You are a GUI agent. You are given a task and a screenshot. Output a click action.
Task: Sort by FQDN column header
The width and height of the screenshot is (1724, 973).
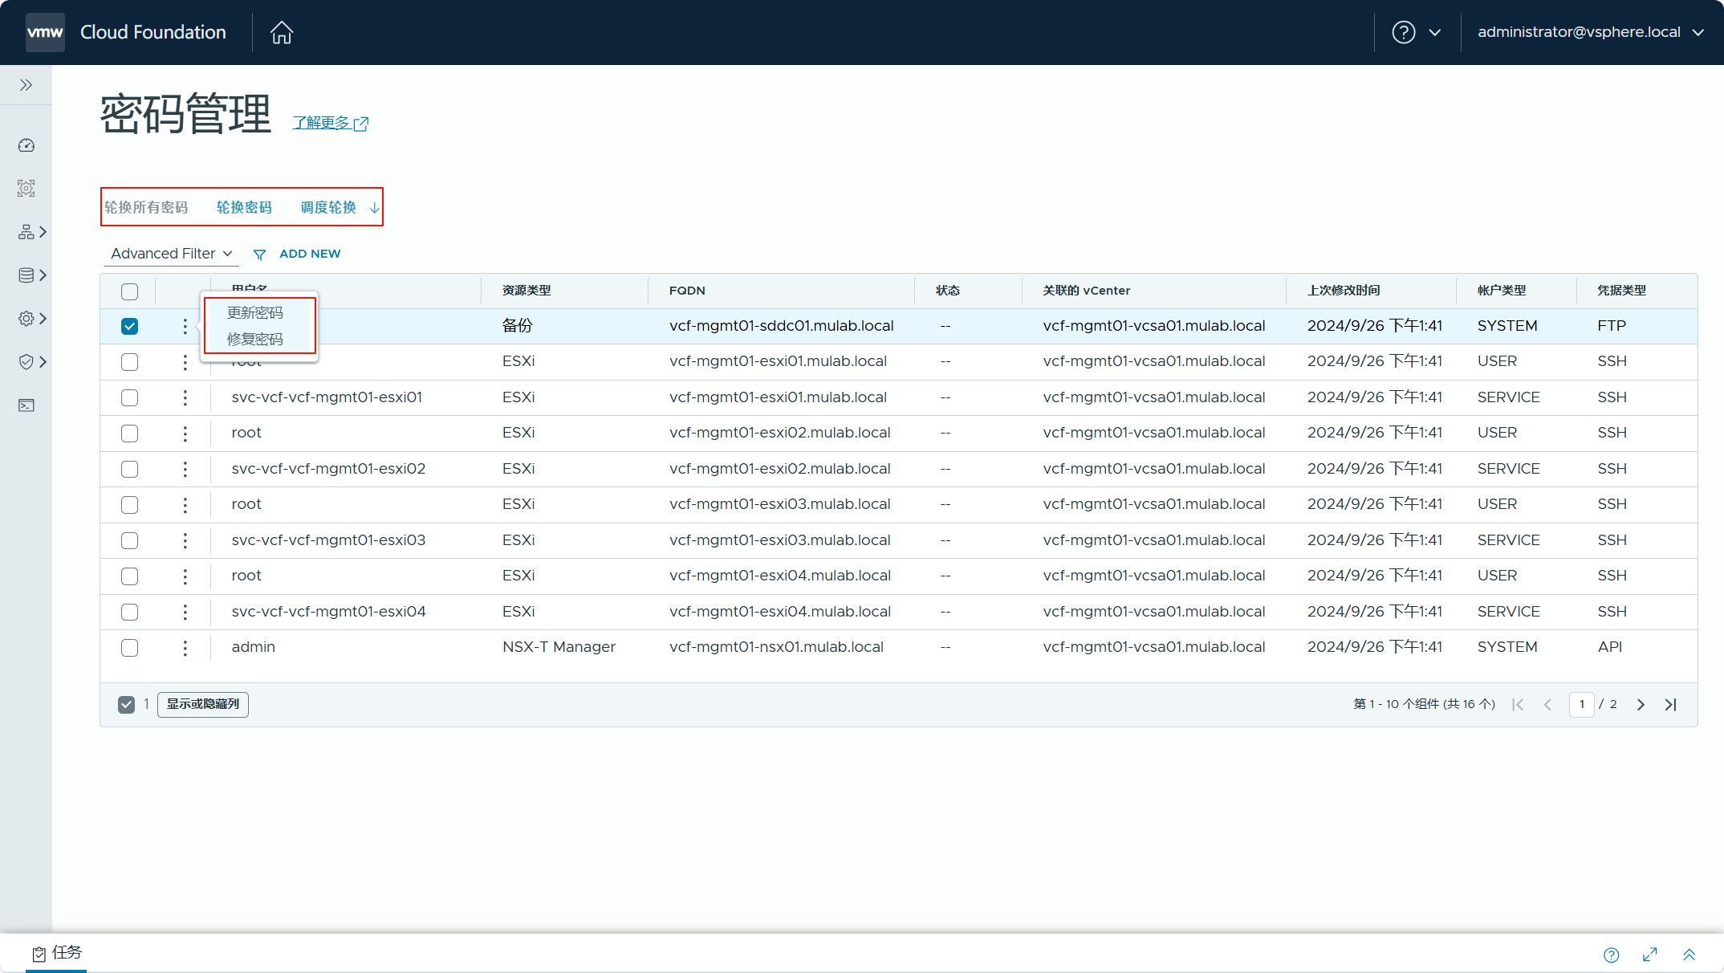(x=687, y=291)
